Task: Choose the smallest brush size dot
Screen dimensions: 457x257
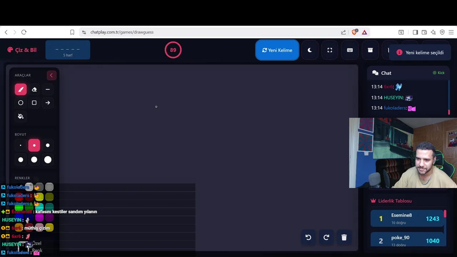Action: pyautogui.click(x=21, y=145)
